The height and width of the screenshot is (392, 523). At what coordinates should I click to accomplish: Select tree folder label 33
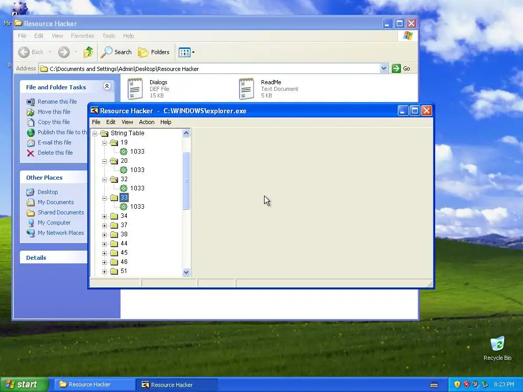click(x=124, y=198)
